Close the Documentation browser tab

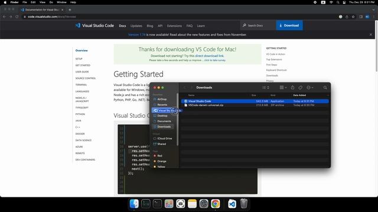62,10
